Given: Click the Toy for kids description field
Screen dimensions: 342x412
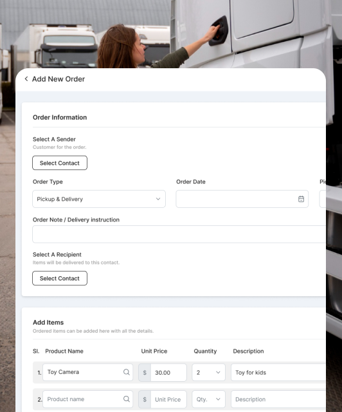Looking at the screenshot, I should coord(278,372).
